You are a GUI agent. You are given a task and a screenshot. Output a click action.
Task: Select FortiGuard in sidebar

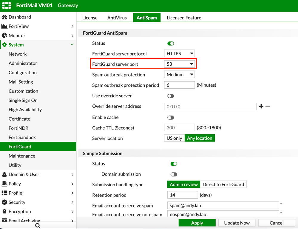tap(38, 147)
